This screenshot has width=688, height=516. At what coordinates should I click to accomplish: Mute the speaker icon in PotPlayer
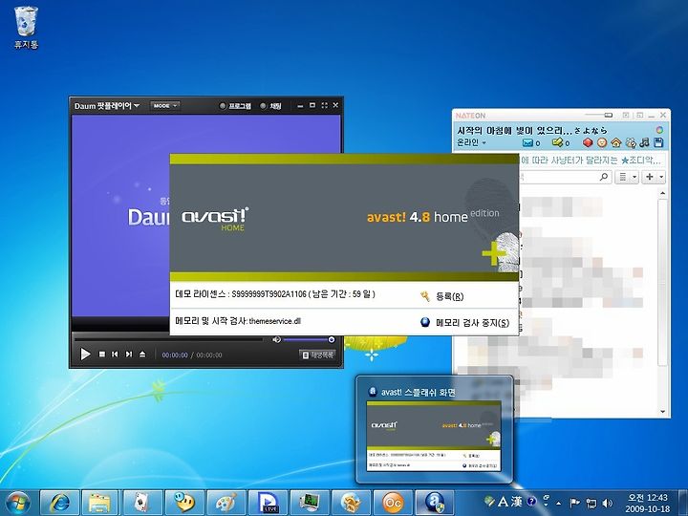point(276,339)
